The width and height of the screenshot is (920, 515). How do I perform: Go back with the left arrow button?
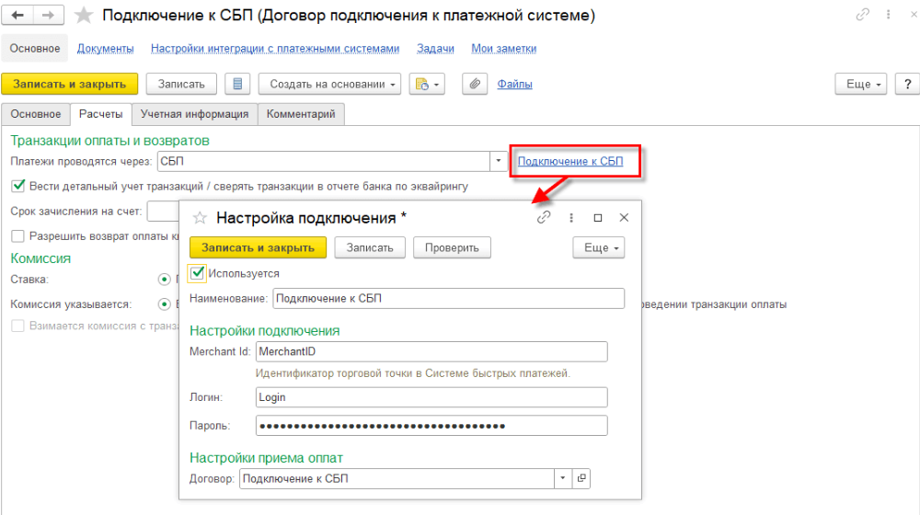17,16
